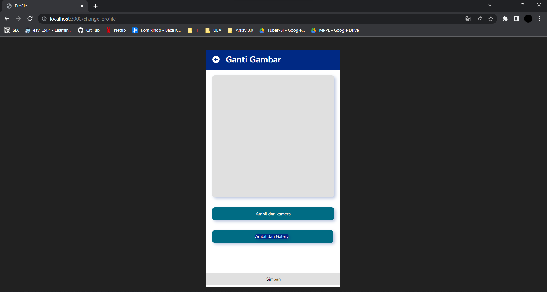The width and height of the screenshot is (547, 292).
Task: Click the share this page icon
Action: point(479,19)
